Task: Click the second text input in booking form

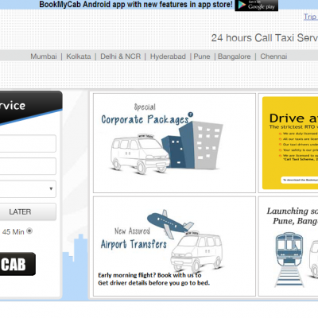Action: point(28,166)
